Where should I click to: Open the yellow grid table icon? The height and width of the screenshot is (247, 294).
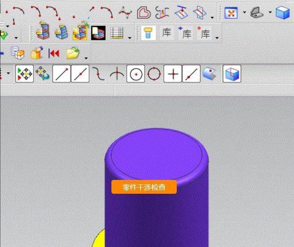point(117,33)
